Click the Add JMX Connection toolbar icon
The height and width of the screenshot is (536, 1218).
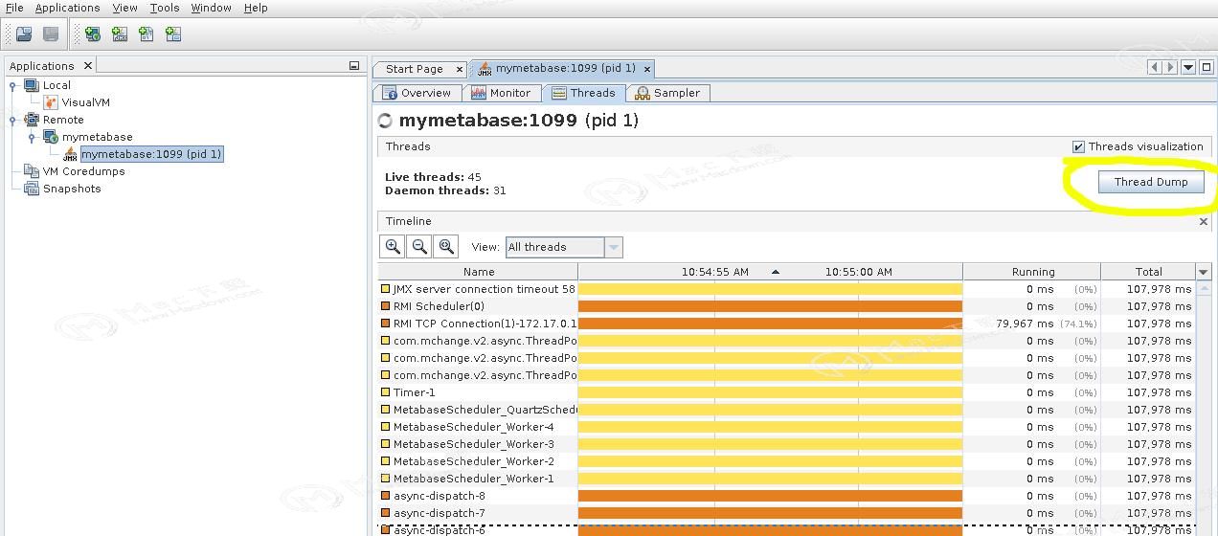click(120, 34)
